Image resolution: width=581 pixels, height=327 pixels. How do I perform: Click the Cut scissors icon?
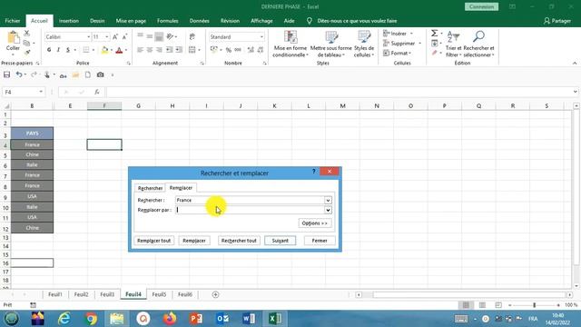[26, 34]
